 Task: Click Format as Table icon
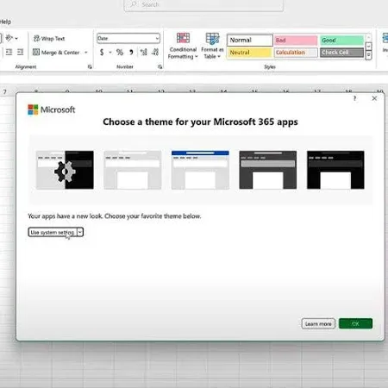tap(212, 39)
